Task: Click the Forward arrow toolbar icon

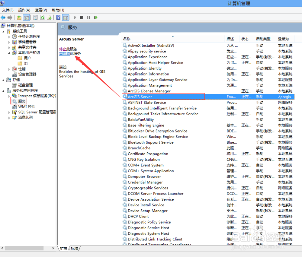Action: point(10,18)
